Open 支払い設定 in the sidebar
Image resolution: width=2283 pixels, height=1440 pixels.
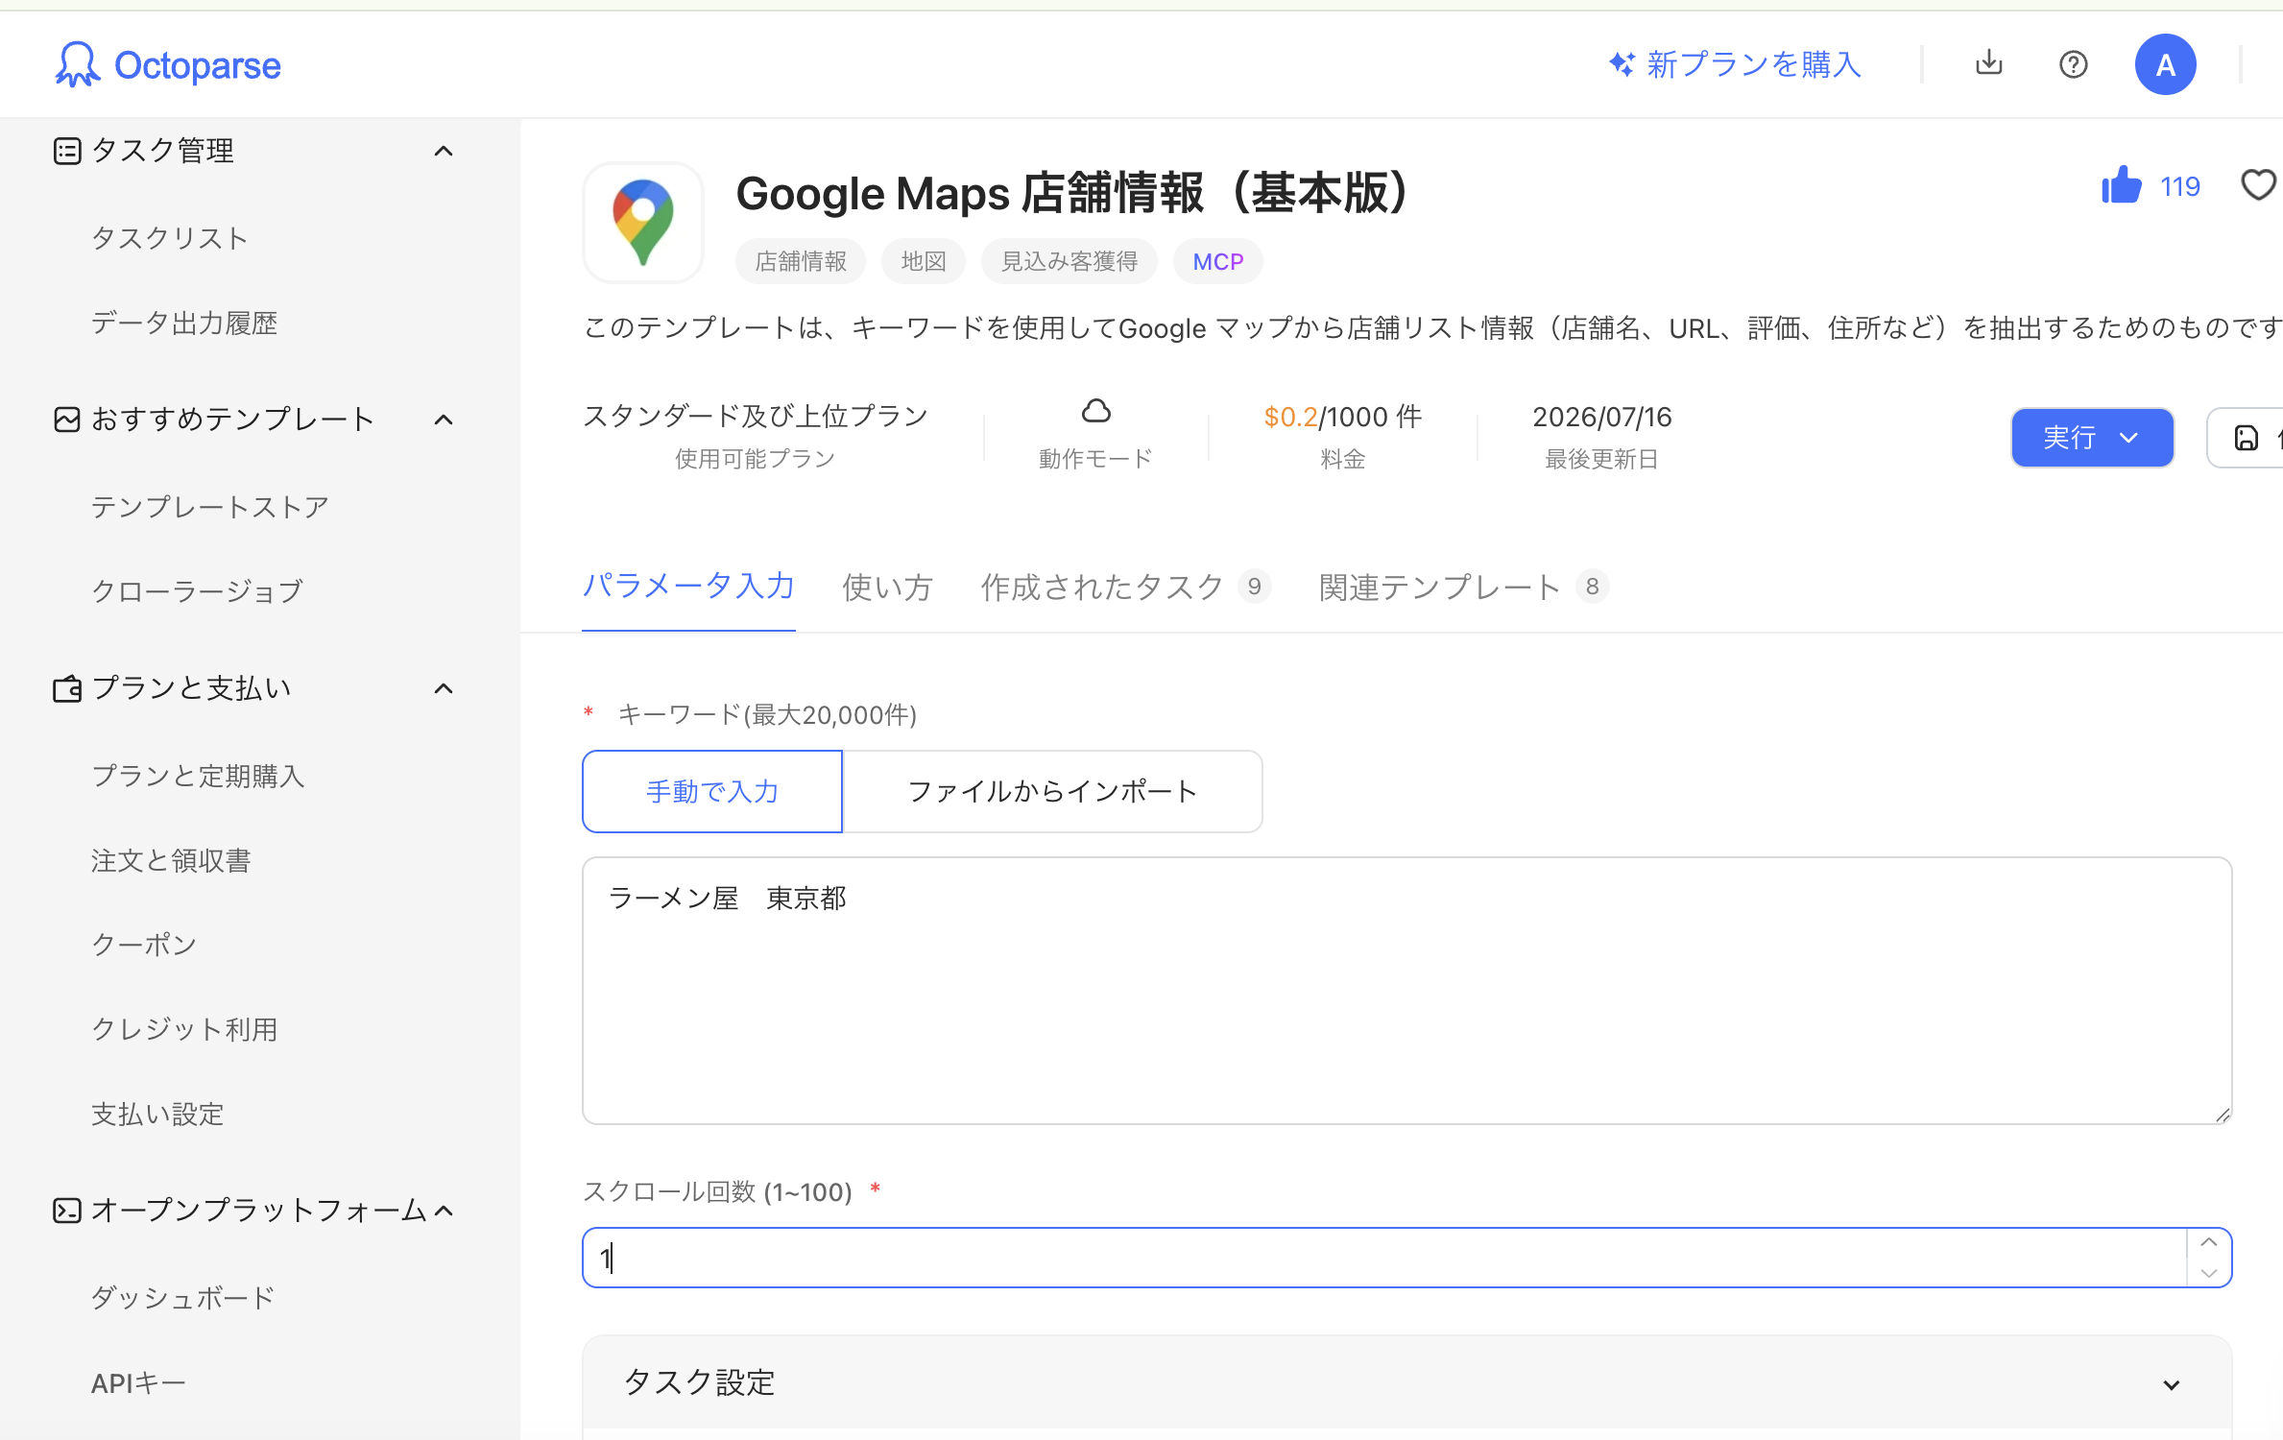coord(157,1114)
